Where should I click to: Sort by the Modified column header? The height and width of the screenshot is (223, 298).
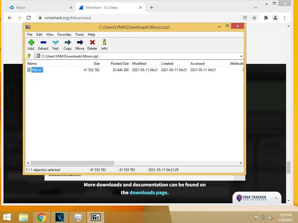pos(145,64)
